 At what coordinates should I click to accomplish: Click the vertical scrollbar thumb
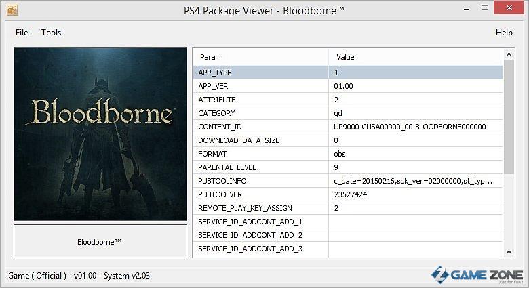coord(509,117)
